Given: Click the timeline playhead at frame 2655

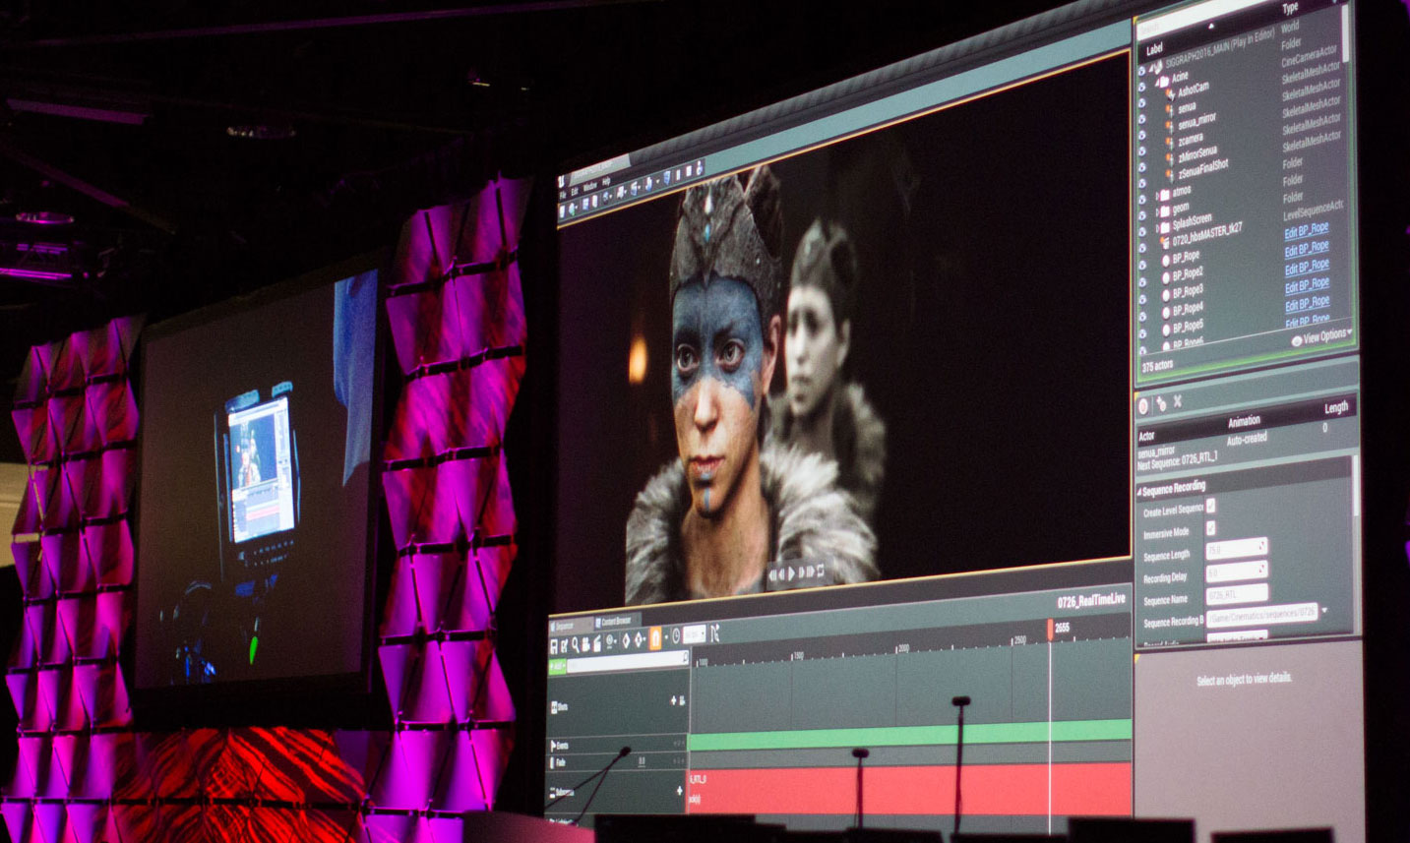Looking at the screenshot, I should (1051, 630).
